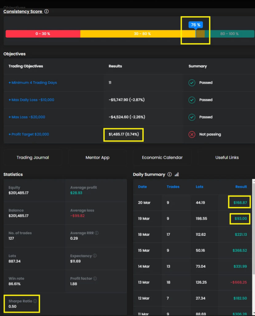This screenshot has height=316, width=255.
Task: Open Useful Links
Action: pos(227,158)
